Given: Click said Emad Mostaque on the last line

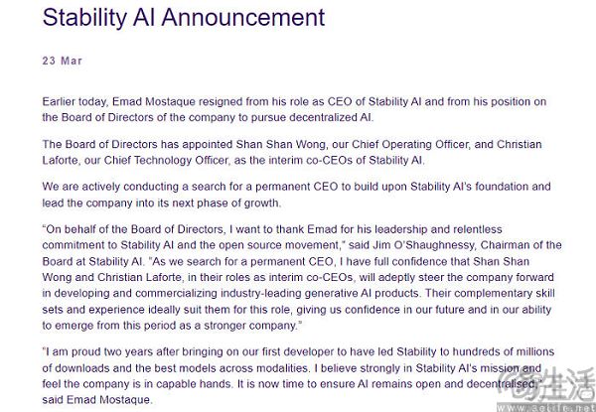Looking at the screenshot, I should point(96,400).
